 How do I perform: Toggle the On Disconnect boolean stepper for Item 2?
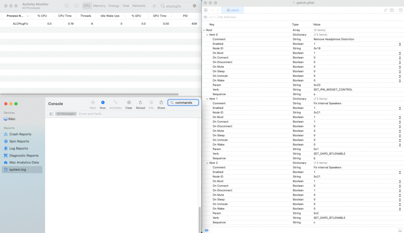pyautogui.click(x=400, y=191)
